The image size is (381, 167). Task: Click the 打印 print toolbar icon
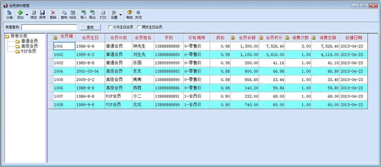tap(103, 15)
